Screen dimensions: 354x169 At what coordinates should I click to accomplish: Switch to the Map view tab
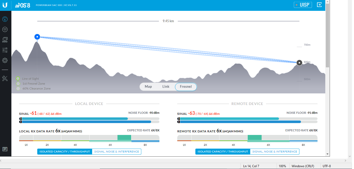(148, 87)
